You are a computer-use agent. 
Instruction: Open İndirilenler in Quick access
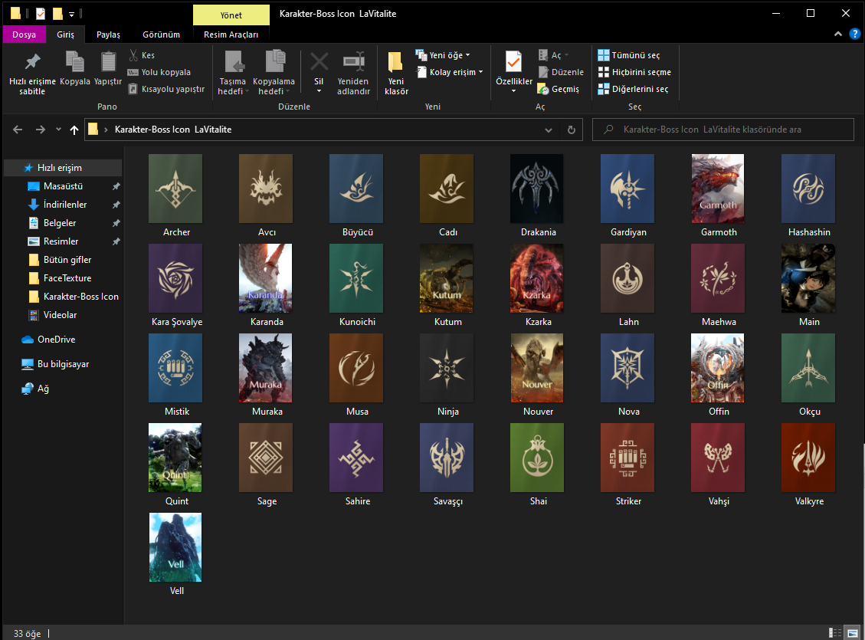[64, 205]
